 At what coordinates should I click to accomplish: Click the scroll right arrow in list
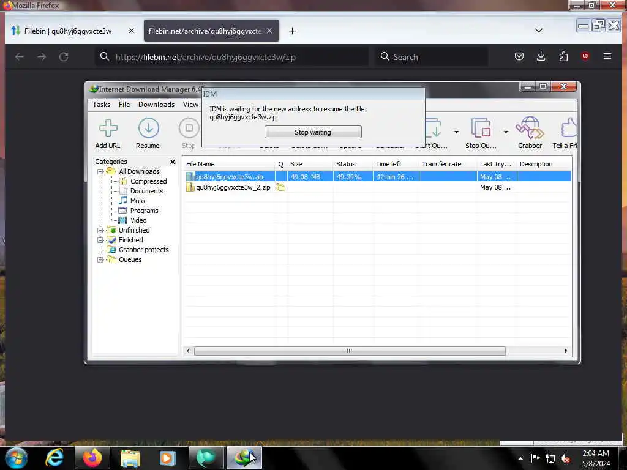tap(566, 351)
